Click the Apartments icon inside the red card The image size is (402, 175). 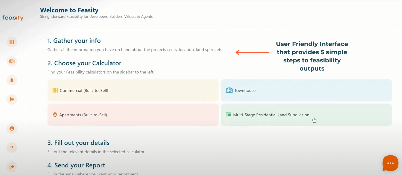click(x=55, y=115)
